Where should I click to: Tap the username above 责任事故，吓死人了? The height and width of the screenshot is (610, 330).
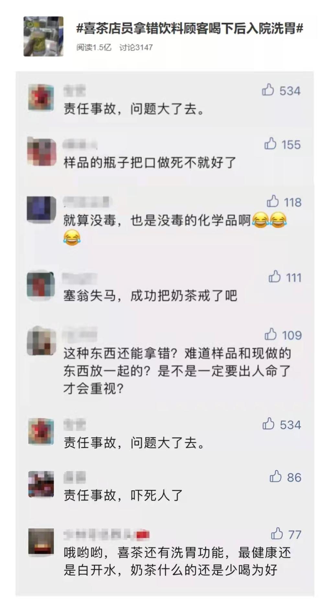(x=75, y=477)
